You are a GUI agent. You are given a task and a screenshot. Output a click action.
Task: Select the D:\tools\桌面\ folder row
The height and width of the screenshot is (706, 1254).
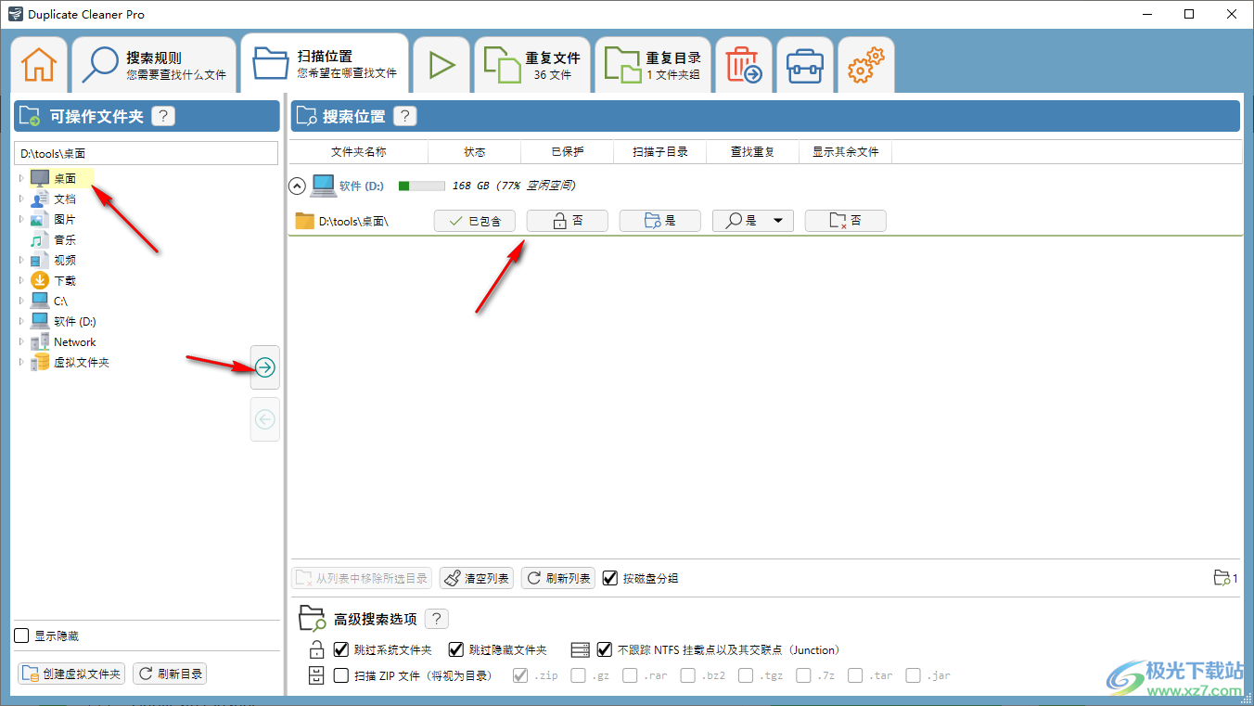pyautogui.click(x=764, y=221)
